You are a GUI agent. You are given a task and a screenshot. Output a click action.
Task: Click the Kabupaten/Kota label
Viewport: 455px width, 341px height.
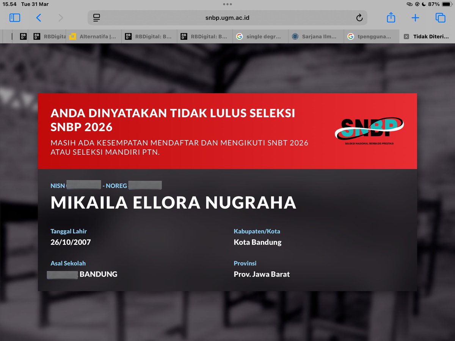click(x=257, y=231)
